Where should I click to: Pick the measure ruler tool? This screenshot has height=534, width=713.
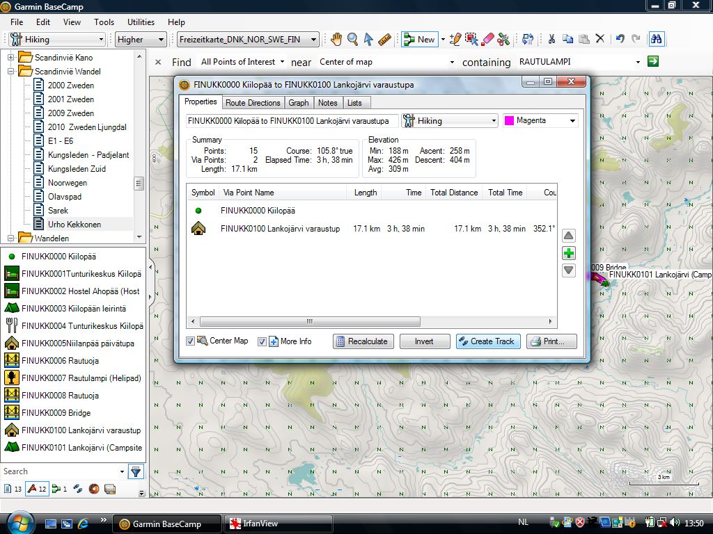(x=385, y=40)
